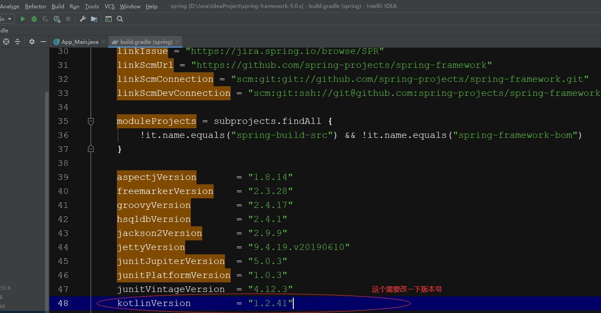Screen dimensions: 601x313
Task: Click line number 34 in the gutter
Action: coord(63,107)
